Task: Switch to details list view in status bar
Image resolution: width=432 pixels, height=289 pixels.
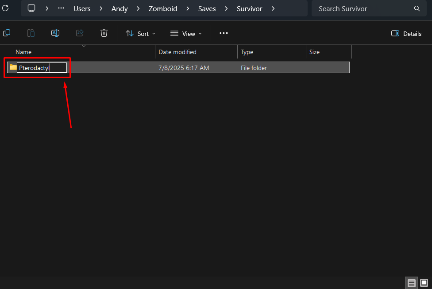Action: (x=412, y=283)
